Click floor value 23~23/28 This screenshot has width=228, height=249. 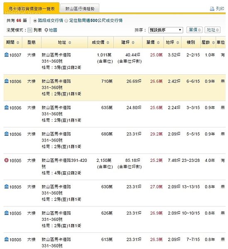point(191,160)
